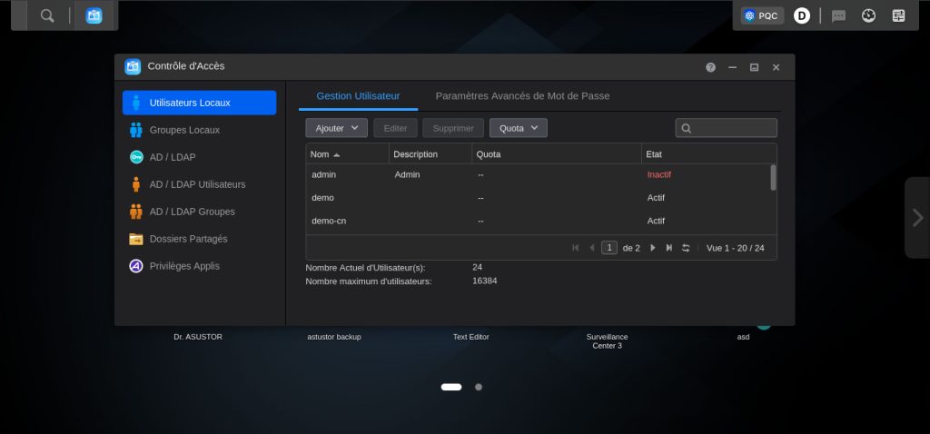The height and width of the screenshot is (434, 930).
Task: Go to previous page of users
Action: (x=591, y=248)
